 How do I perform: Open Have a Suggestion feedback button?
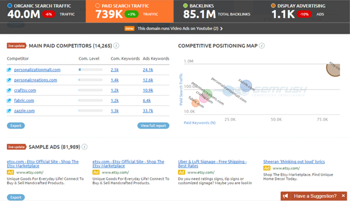[314, 196]
